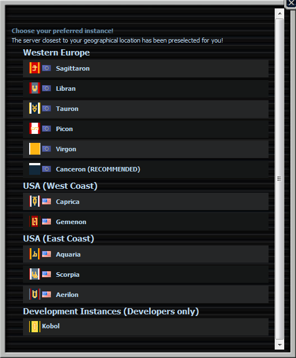Image resolution: width=296 pixels, height=358 pixels.
Task: Click the scrollbar down arrow
Action: pos(280,345)
